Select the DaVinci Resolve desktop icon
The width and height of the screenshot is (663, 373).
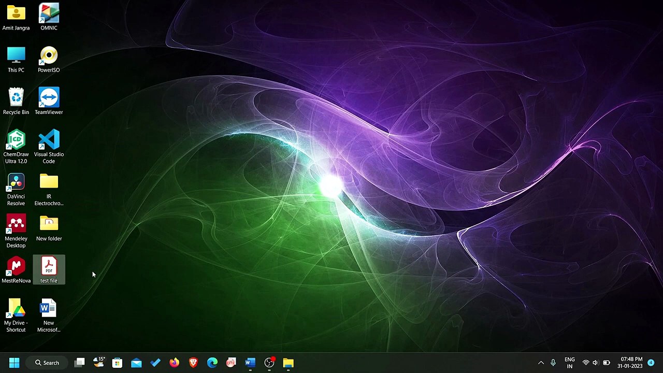pos(16,190)
